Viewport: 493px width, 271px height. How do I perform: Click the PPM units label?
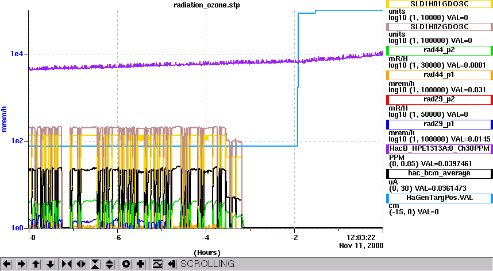tap(396, 157)
